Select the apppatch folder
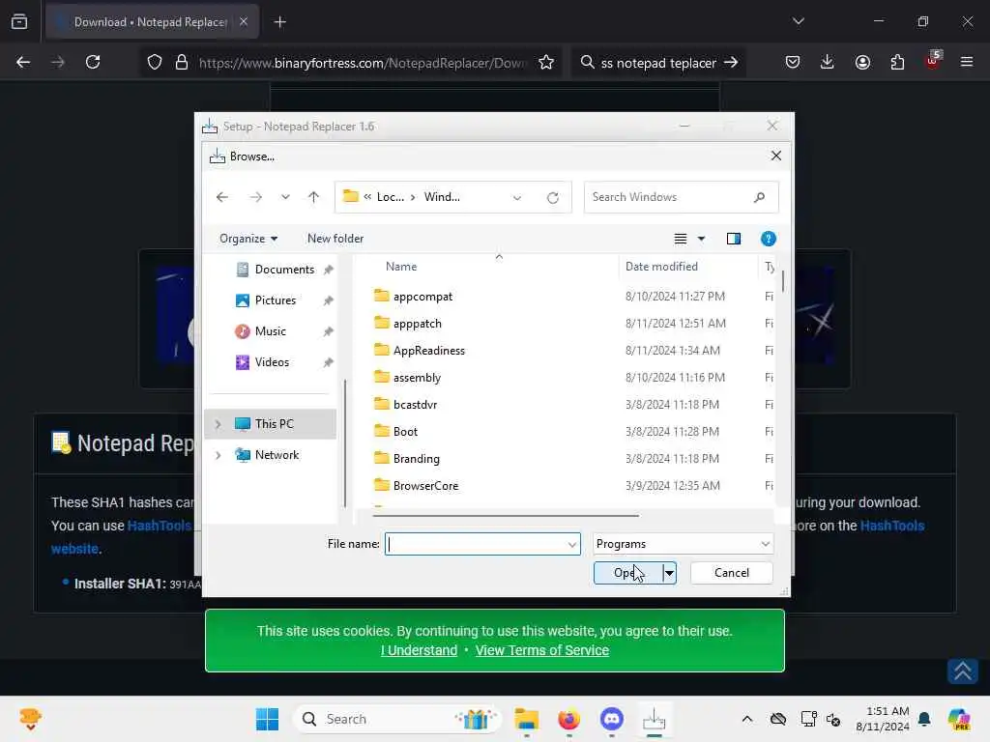The height and width of the screenshot is (742, 990). [x=418, y=324]
